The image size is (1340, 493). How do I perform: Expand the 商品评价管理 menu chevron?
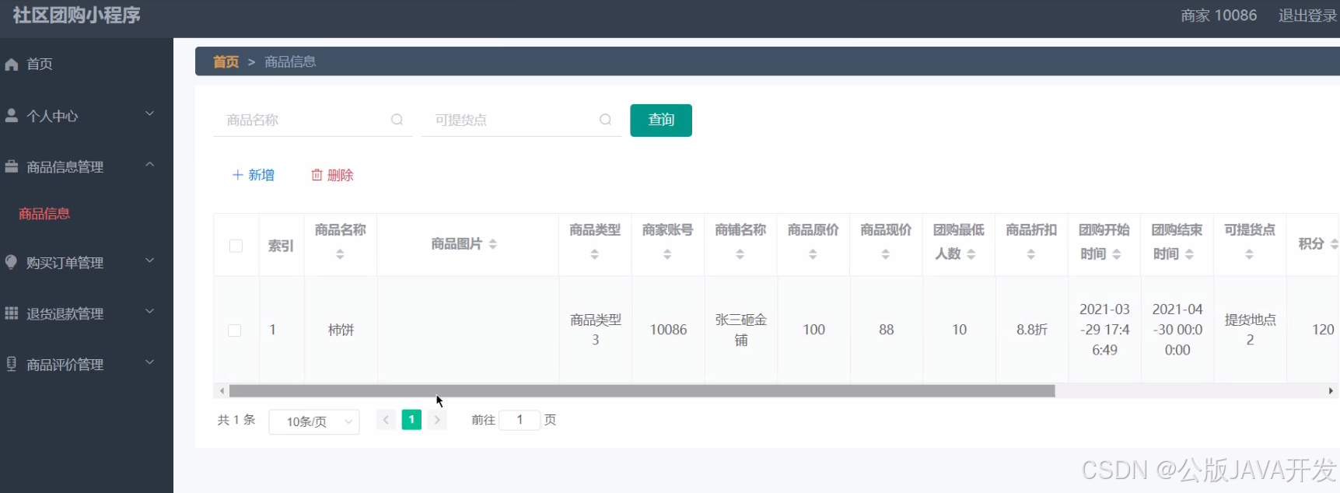pyautogui.click(x=149, y=362)
